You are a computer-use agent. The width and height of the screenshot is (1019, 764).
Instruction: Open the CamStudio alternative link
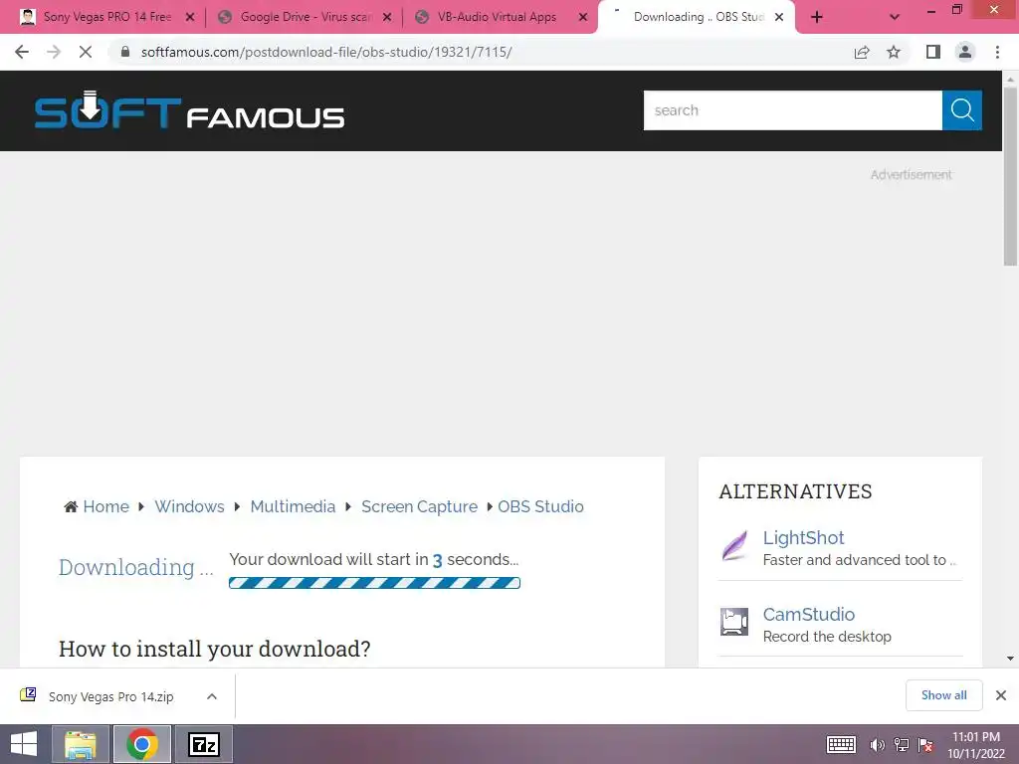pyautogui.click(x=808, y=615)
